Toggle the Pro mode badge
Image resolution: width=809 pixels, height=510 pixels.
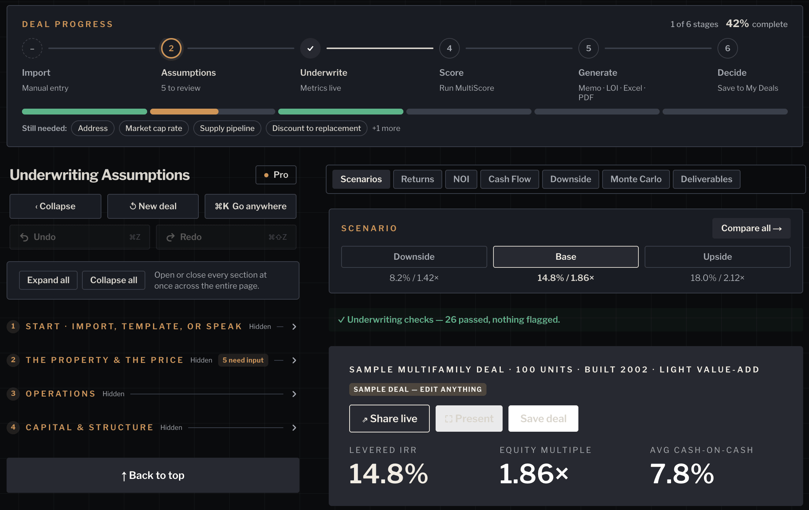276,175
